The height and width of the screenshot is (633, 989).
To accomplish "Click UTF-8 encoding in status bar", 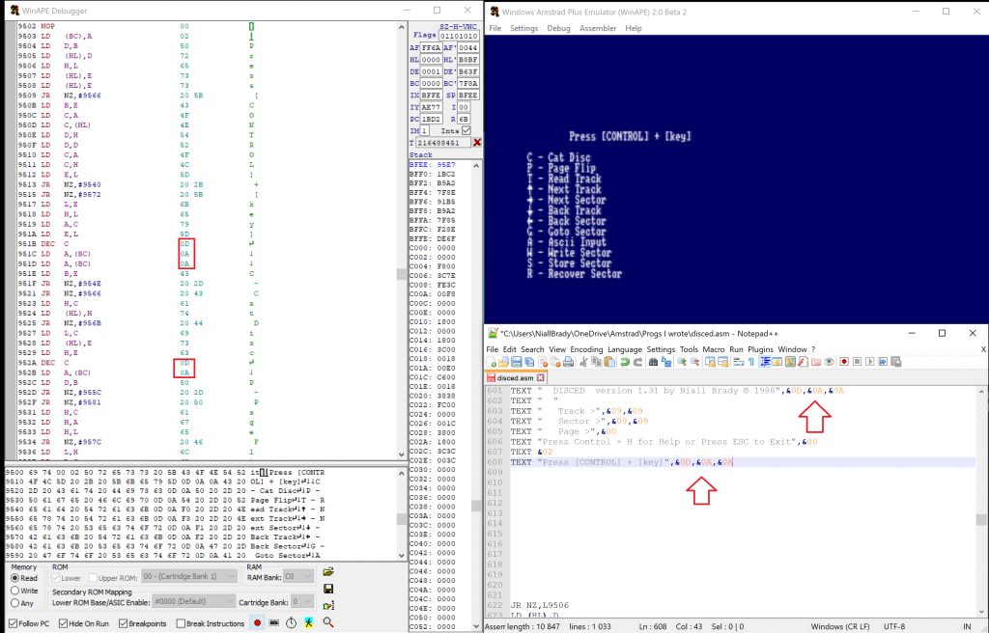I will 893,626.
